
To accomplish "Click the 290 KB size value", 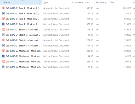I will pyautogui.click(x=128, y=62).
